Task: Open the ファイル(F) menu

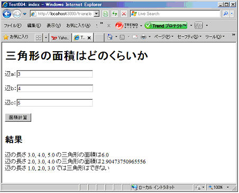Action: tap(13, 26)
